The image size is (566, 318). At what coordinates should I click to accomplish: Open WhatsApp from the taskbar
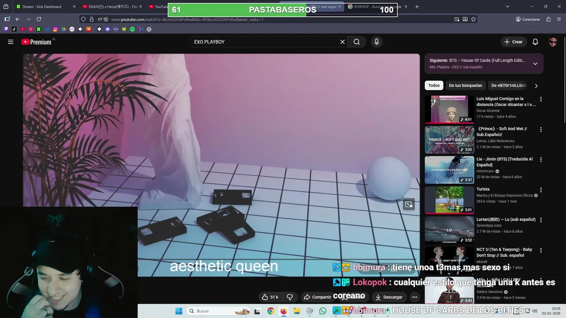pyautogui.click(x=323, y=311)
